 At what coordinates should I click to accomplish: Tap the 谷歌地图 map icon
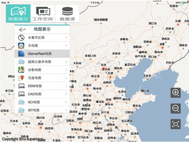tap(21, 70)
